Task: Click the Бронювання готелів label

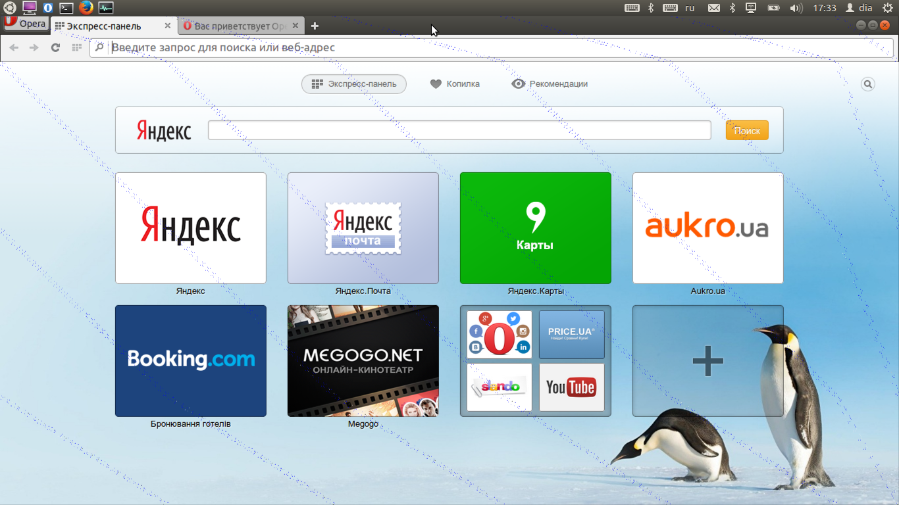Action: [191, 424]
